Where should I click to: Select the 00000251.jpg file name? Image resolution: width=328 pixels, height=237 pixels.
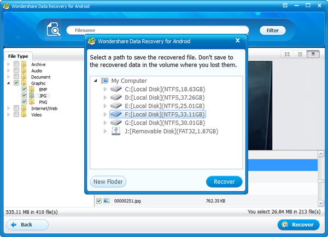[x=127, y=201]
